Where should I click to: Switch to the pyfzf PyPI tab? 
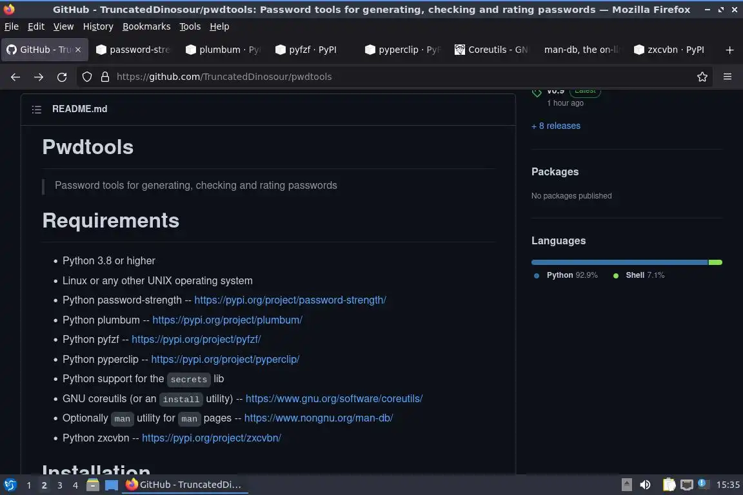pyautogui.click(x=313, y=50)
